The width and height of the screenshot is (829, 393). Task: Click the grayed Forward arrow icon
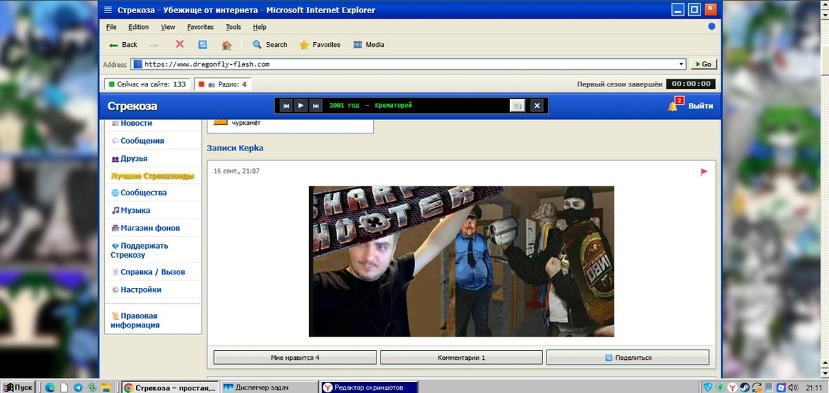click(x=154, y=45)
